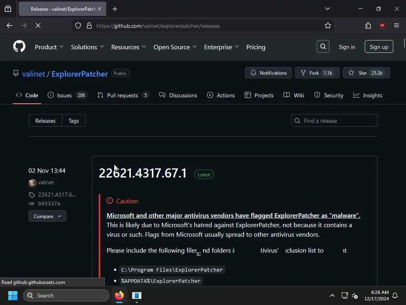Click the Latest release badge
406x305 pixels.
point(204,175)
